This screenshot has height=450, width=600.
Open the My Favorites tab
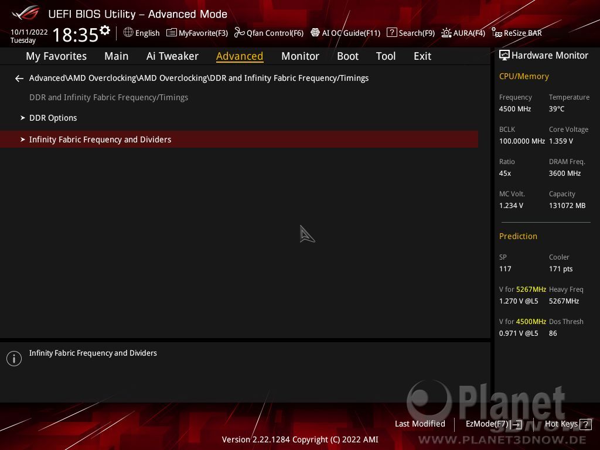pos(56,56)
